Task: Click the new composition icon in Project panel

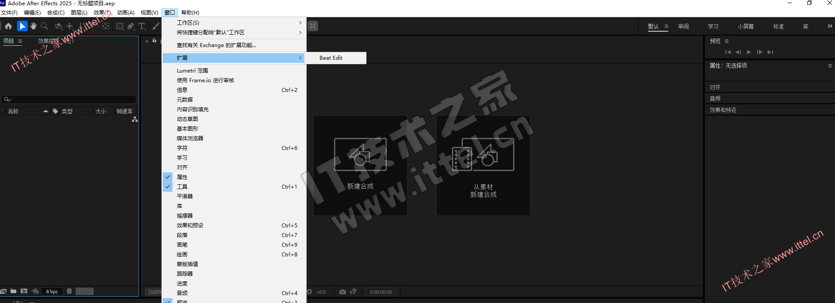Action: pos(24,291)
